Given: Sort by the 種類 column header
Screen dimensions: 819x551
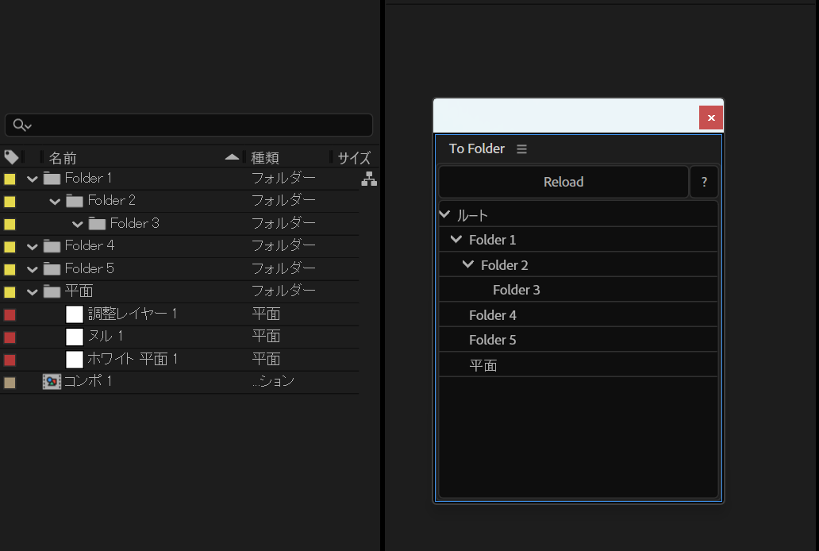Looking at the screenshot, I should tap(265, 158).
